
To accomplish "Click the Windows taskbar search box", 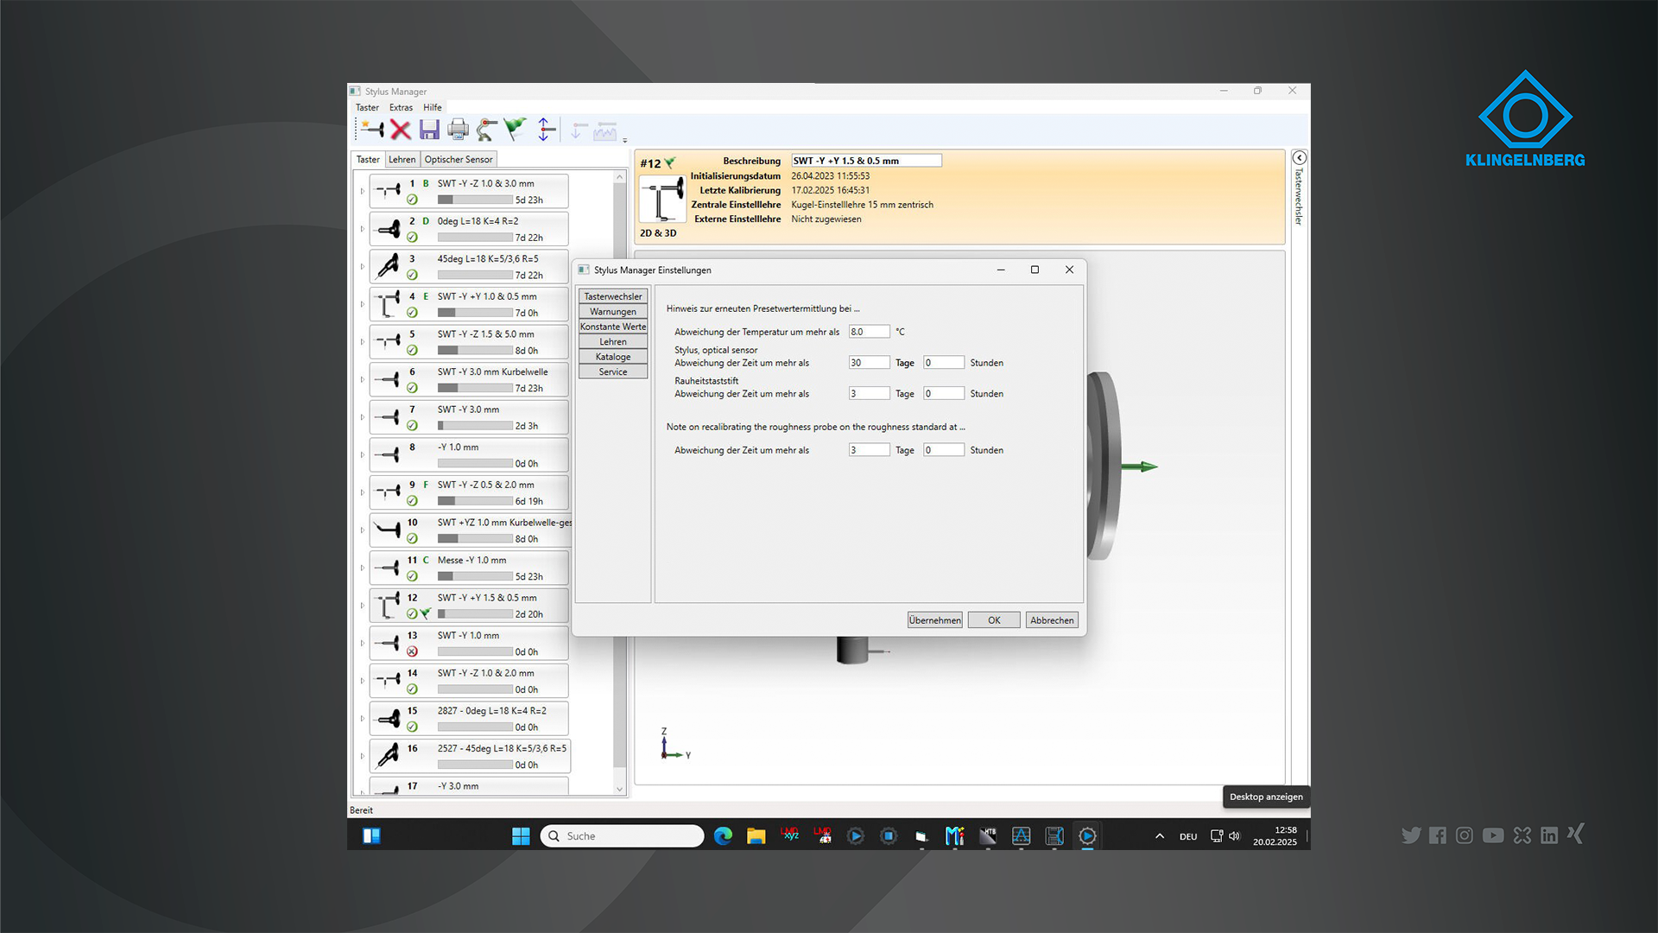I will click(622, 836).
